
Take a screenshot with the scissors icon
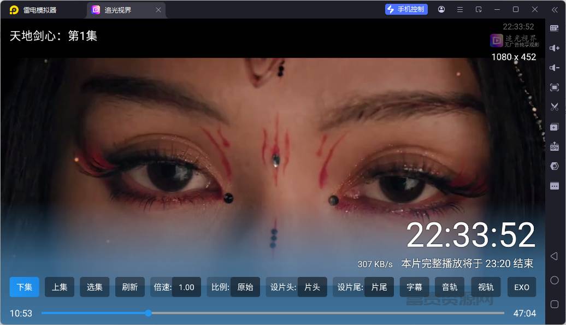pos(555,107)
